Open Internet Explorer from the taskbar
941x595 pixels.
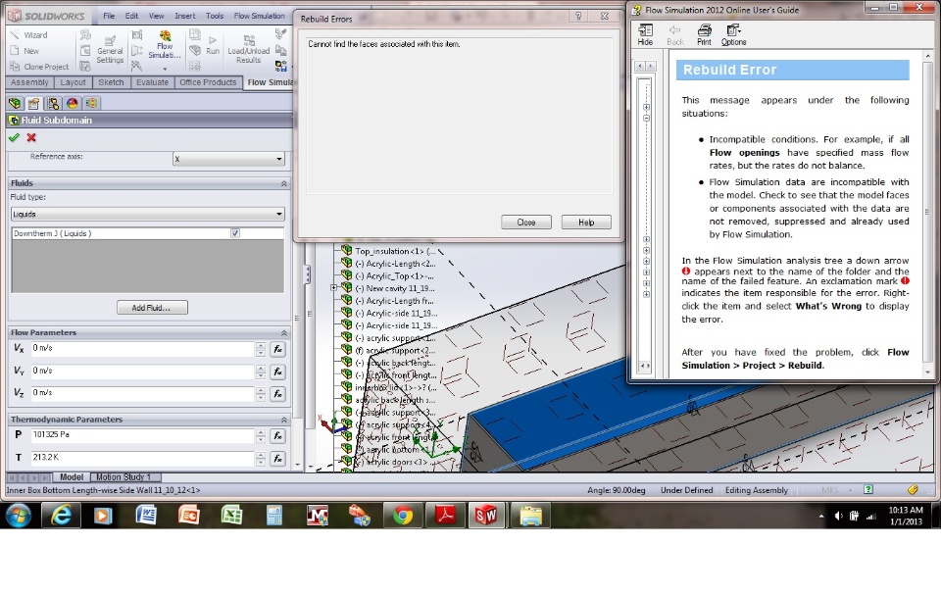click(x=62, y=516)
